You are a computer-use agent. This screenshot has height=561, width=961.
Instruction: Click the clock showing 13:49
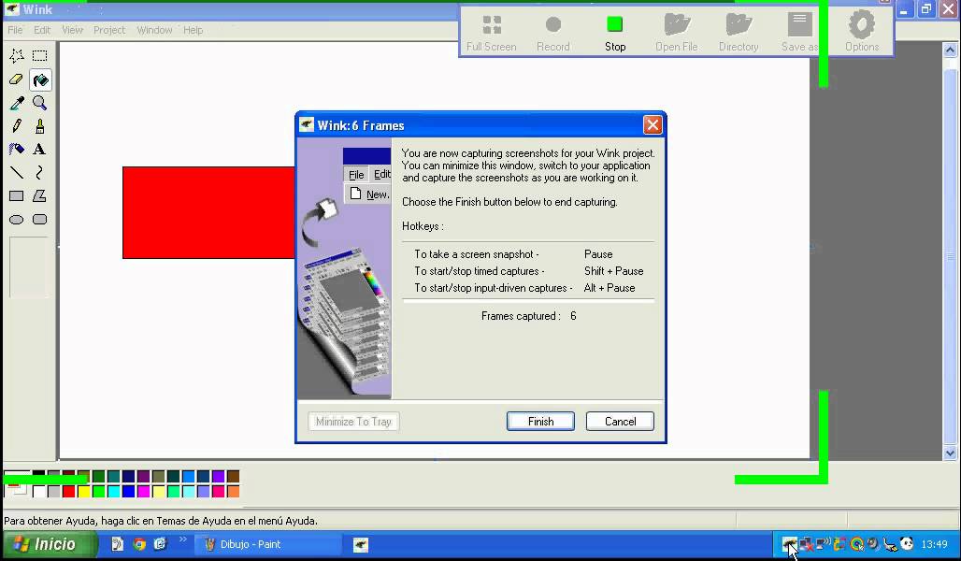[x=934, y=544]
